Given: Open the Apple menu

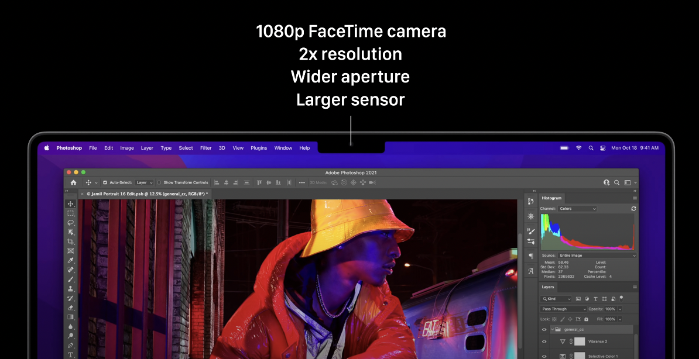Looking at the screenshot, I should [x=47, y=148].
